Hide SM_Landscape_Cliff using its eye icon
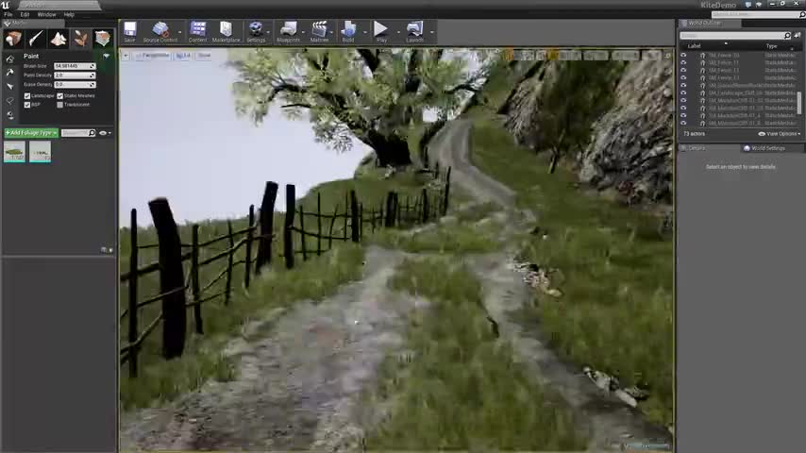This screenshot has width=806, height=453. 683,93
